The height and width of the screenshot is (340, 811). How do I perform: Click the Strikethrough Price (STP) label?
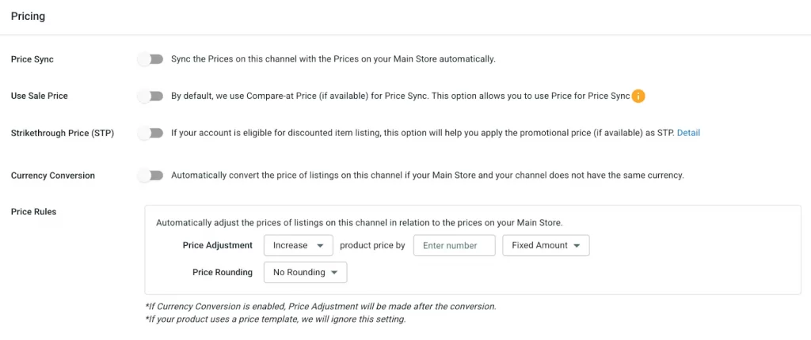click(x=63, y=134)
